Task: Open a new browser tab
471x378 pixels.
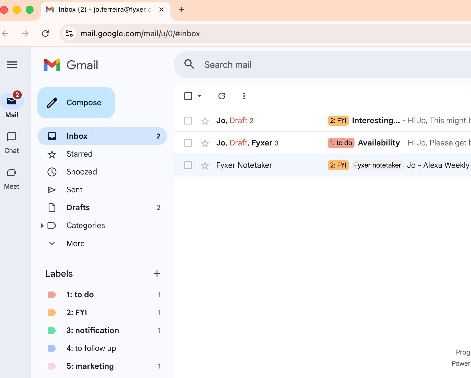Action: coord(182,9)
